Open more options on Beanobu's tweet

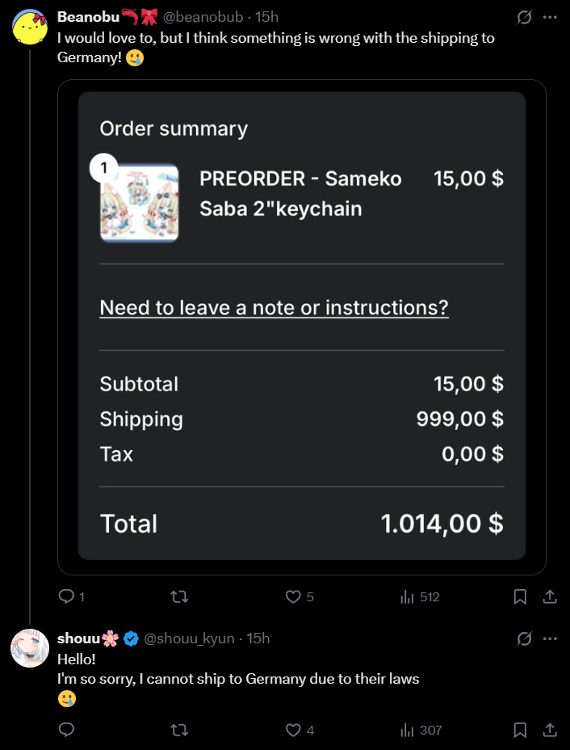click(551, 17)
